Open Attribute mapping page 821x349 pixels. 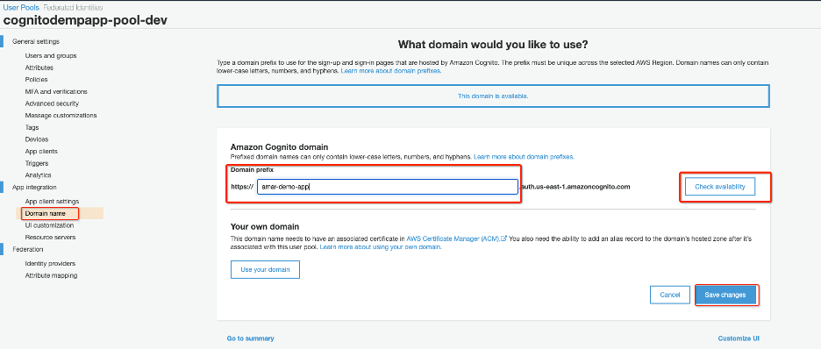[51, 275]
